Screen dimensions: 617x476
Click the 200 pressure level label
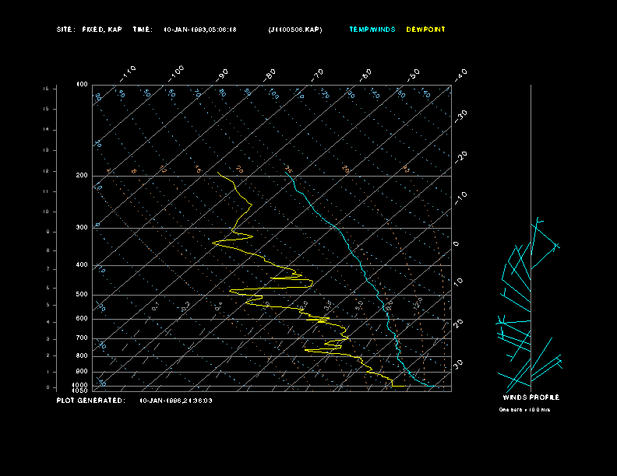(x=82, y=175)
